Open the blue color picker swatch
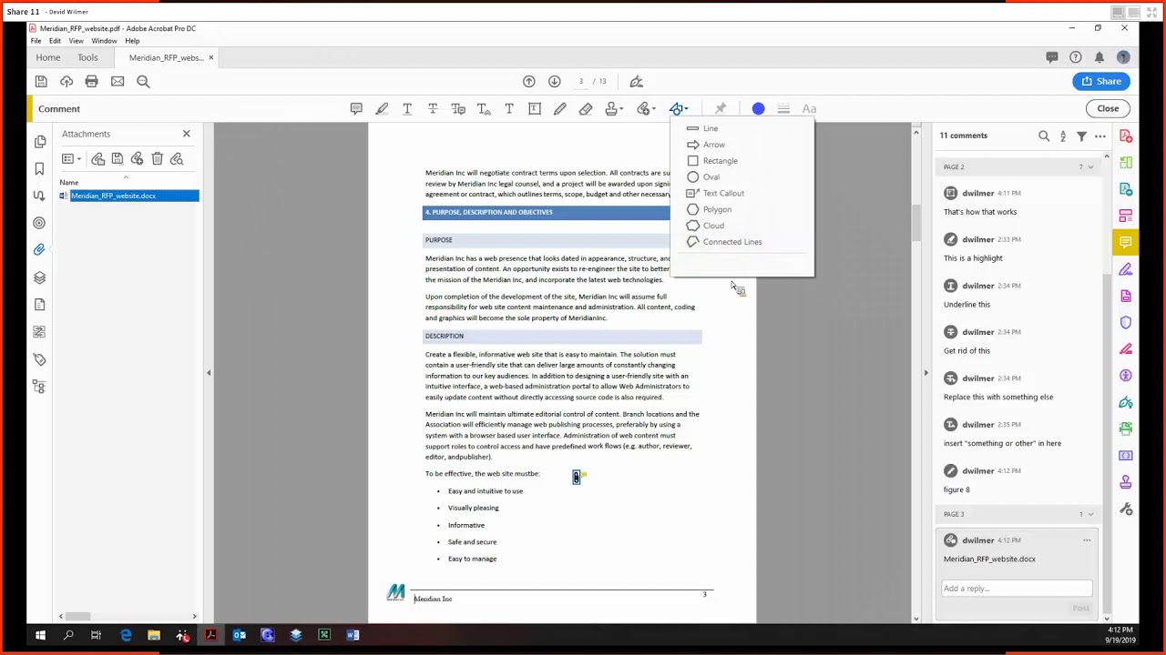The width and height of the screenshot is (1166, 655). click(758, 108)
